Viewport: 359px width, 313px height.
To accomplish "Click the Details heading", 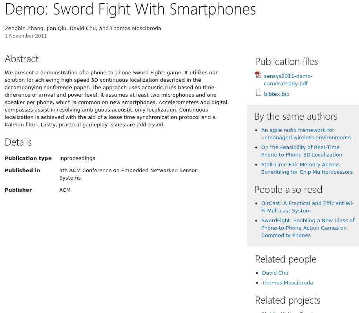I will click(x=18, y=142).
